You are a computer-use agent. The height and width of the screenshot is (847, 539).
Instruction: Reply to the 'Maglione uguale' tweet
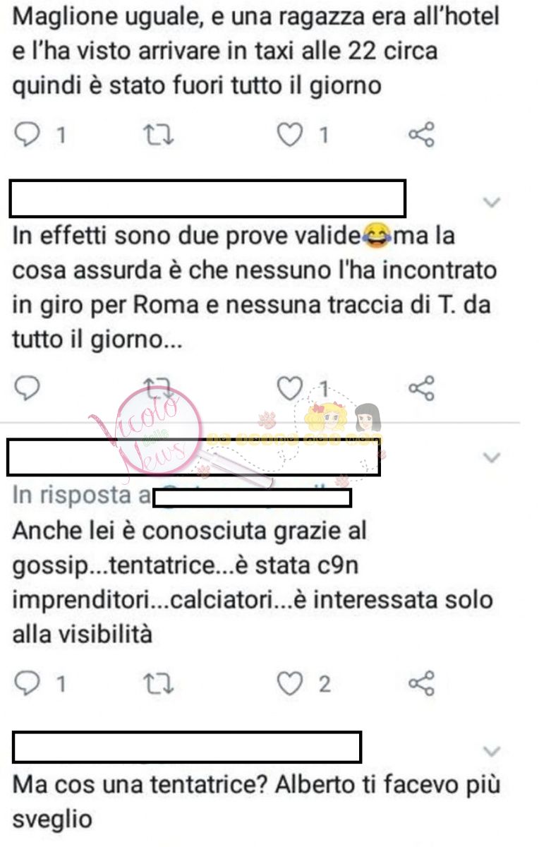(28, 134)
